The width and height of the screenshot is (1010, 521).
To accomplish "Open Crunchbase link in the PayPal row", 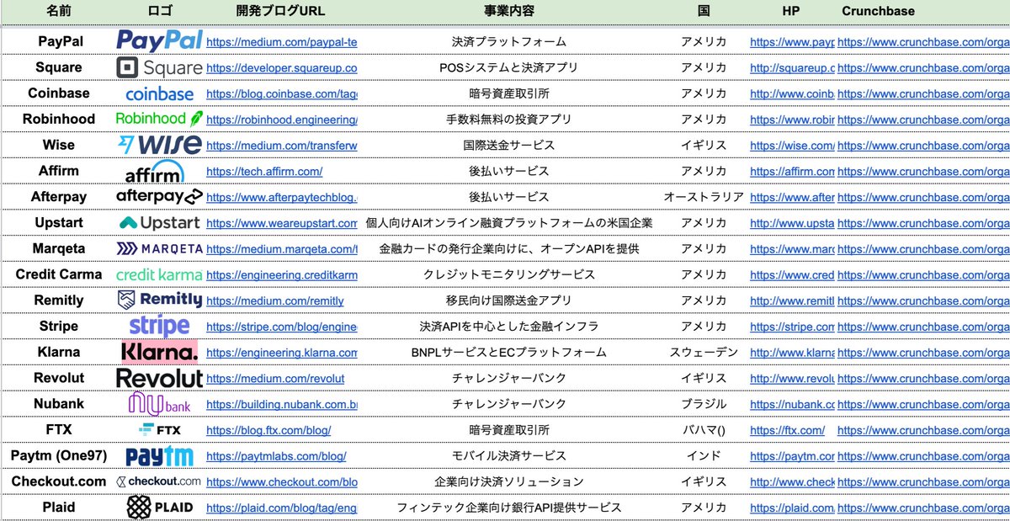I will pos(923,41).
